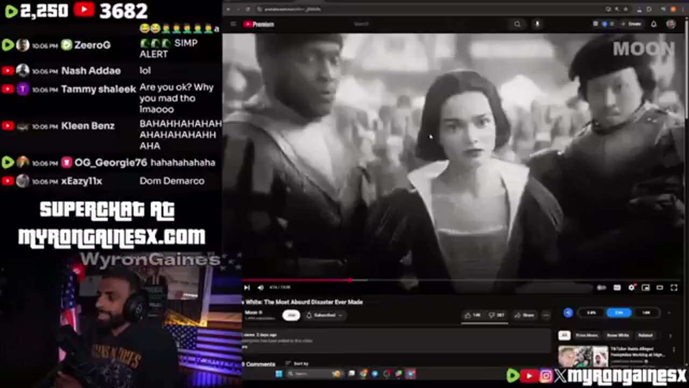Viewport: 689px width, 388px height.
Task: Select the highlighted blue middle pill button
Action: [618, 313]
